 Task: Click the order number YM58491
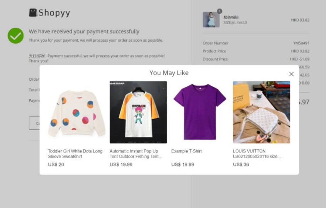[301, 43]
